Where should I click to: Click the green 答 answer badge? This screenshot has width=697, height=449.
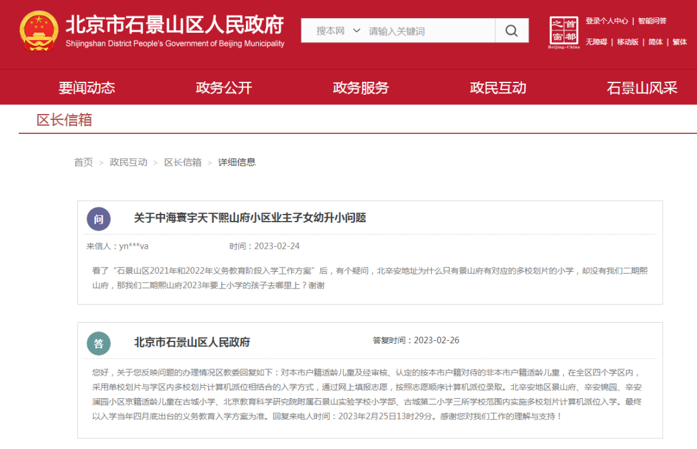(x=99, y=343)
